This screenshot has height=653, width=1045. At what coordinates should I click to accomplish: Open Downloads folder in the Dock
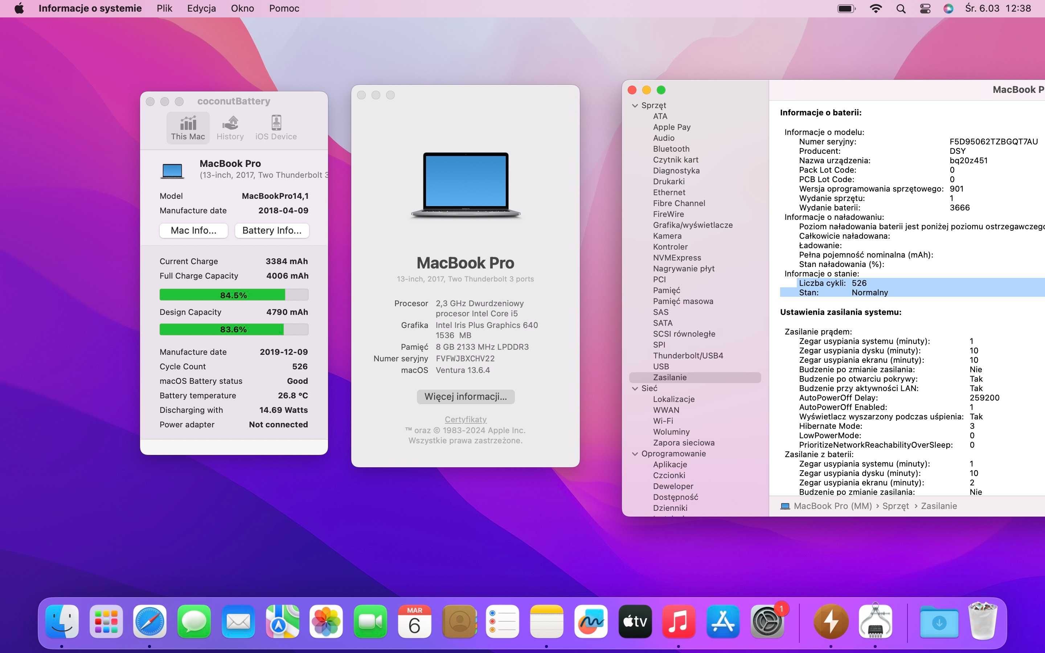coord(939,622)
